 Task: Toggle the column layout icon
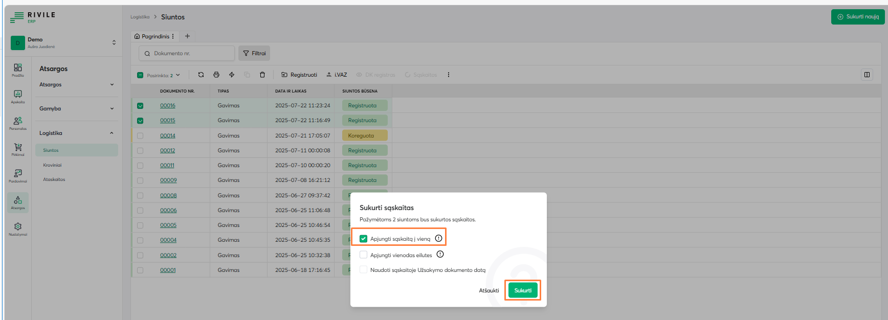(867, 75)
